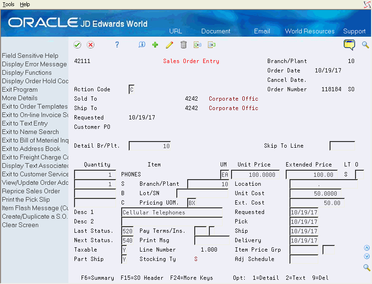The image size is (372, 284).
Task: Open World Resources tab
Action: [x=310, y=31]
